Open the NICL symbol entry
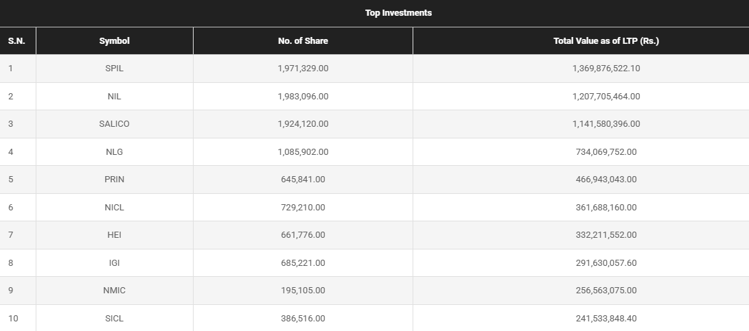Image resolution: width=749 pixels, height=331 pixels. 114,208
